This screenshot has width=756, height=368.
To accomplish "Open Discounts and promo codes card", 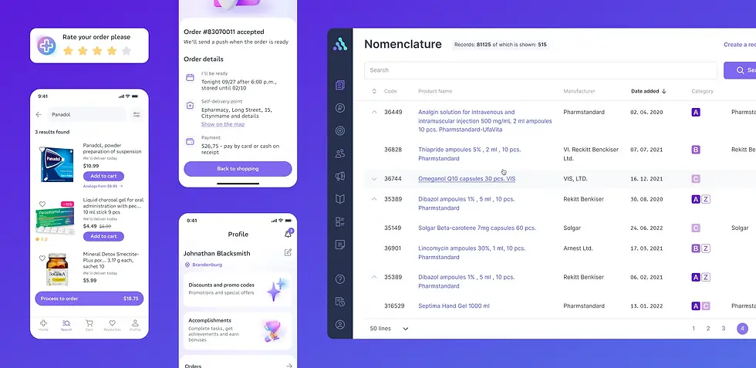I will pos(238,289).
